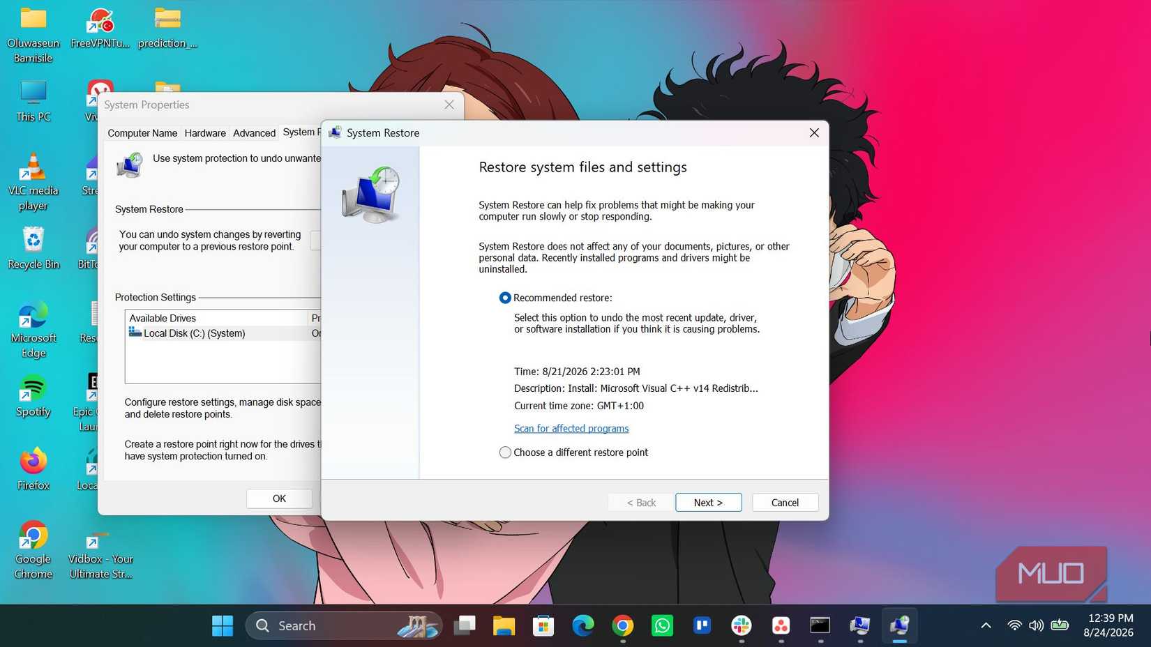This screenshot has height=647, width=1151.
Task: Click the grayed-out Back button
Action: coord(640,502)
